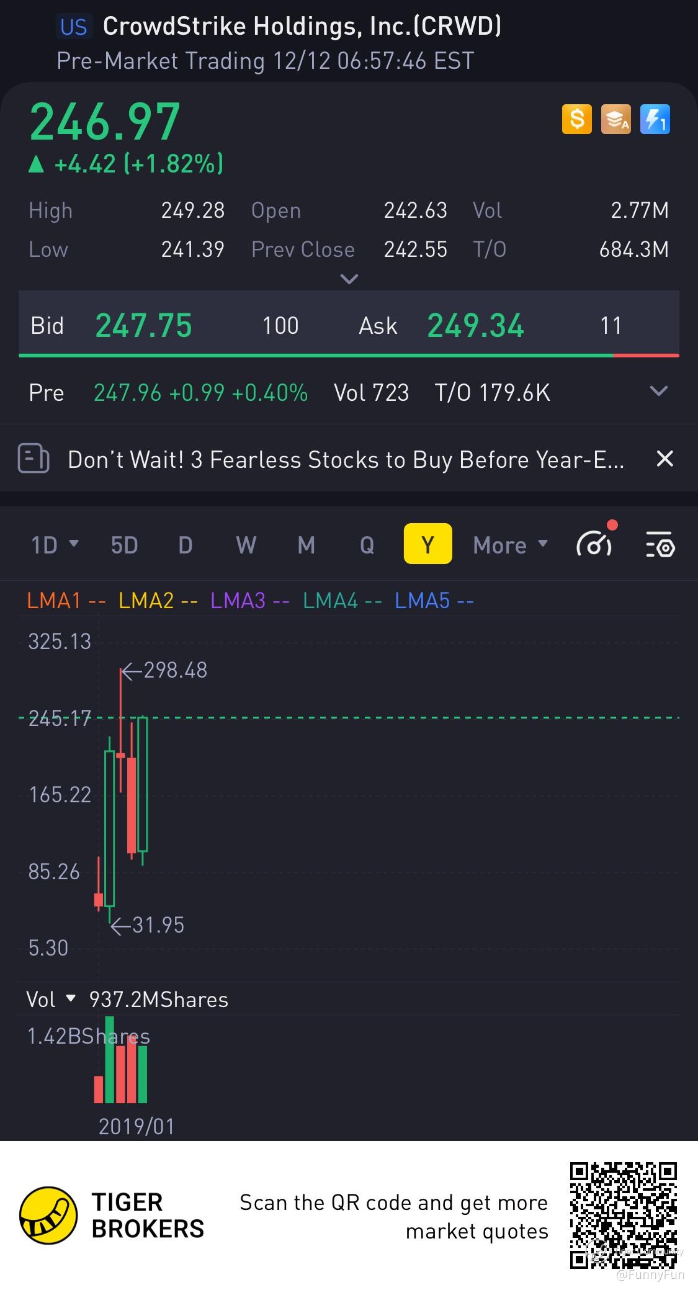This screenshot has height=1290, width=698.
Task: Select the Y yearly chart tab
Action: pyautogui.click(x=427, y=544)
